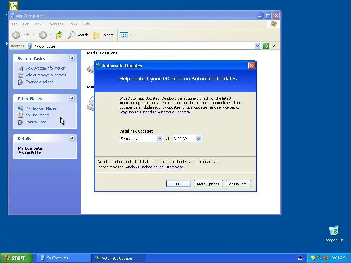This screenshot has height=263, width=351.
Task: Go up one folder level with Up icon
Action: 59,35
